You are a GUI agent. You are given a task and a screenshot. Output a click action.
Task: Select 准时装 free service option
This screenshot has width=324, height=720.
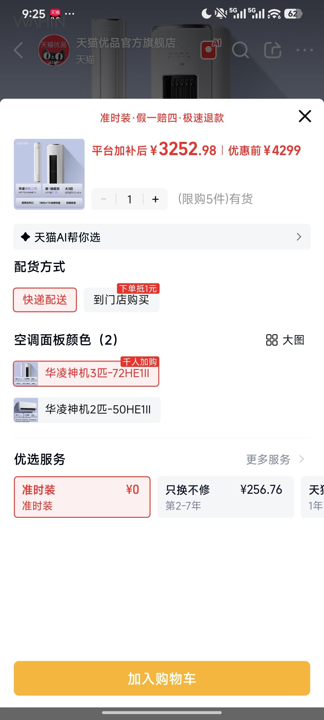pyautogui.click(x=82, y=497)
